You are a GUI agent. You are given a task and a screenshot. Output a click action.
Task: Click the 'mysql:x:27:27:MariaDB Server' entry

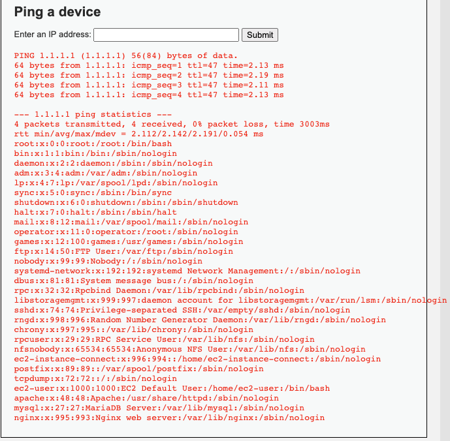(x=159, y=407)
